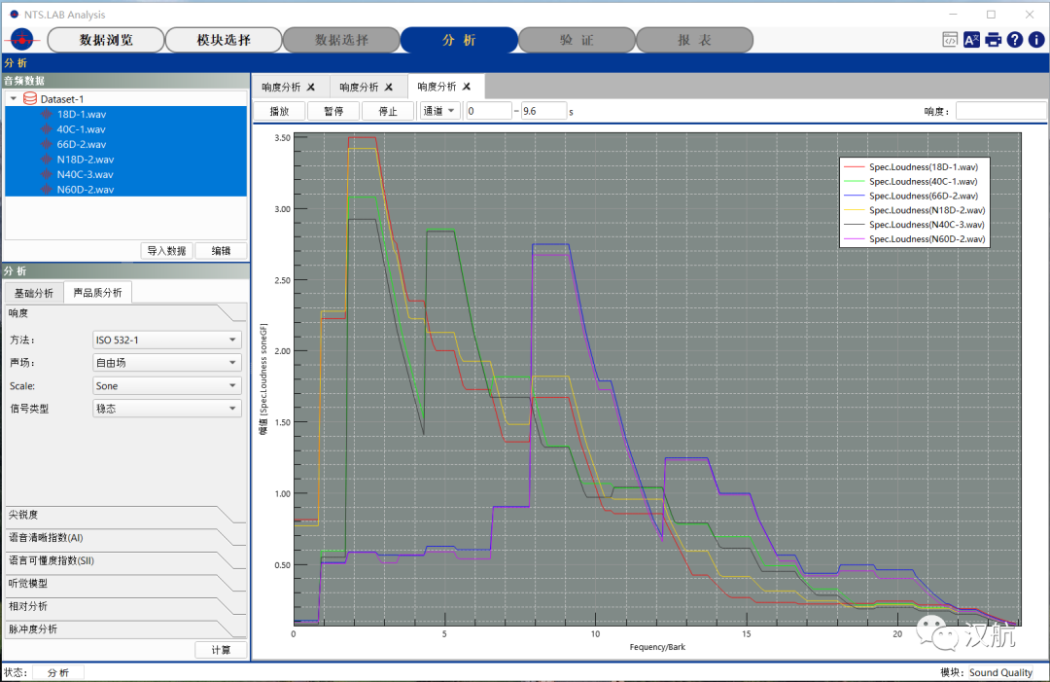
Task: Select 18D-1.wav in the dataset tree
Action: coord(81,115)
